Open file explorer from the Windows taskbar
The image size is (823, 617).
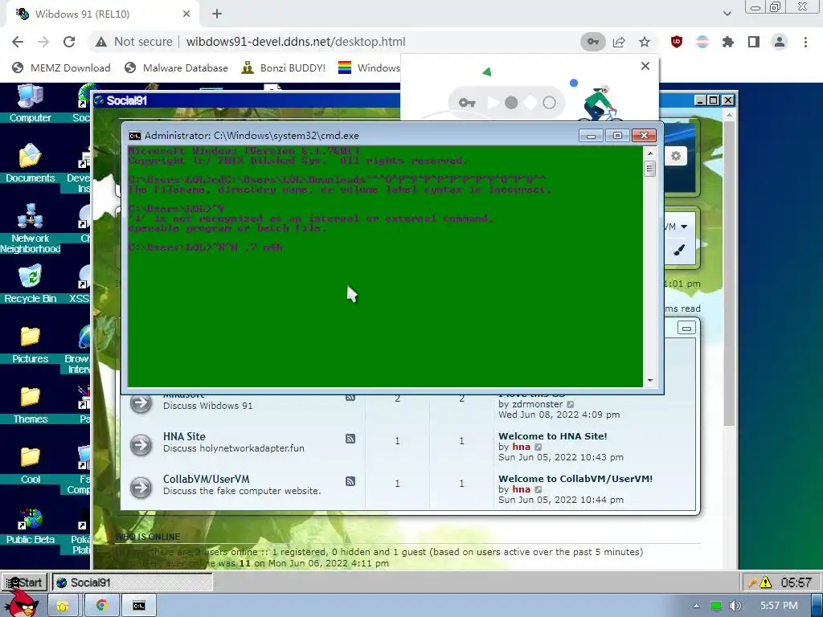(x=63, y=606)
